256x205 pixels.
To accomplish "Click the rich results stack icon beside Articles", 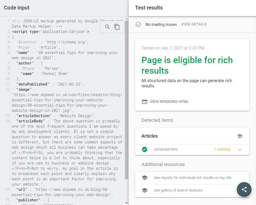I will 240,136.
